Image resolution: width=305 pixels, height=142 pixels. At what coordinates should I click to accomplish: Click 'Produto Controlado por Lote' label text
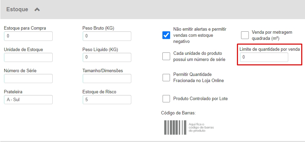tap(200, 99)
